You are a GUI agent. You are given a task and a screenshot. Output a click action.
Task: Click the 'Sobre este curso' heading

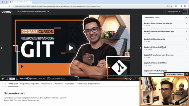[x=15, y=93]
